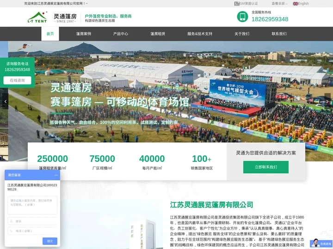Go to previous banner slide arrow
Image resolution: width=333 pixels, height=249 pixels.
point(5,101)
